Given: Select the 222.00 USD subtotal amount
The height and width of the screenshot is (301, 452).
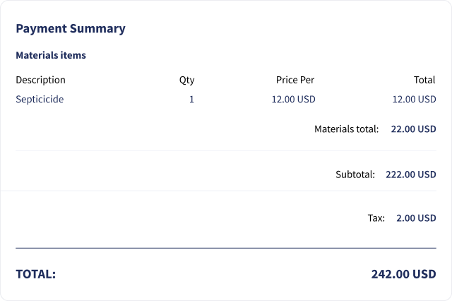Looking at the screenshot, I should coord(411,175).
